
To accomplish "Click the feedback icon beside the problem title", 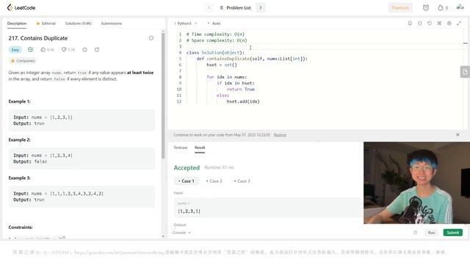I will pos(151,38).
